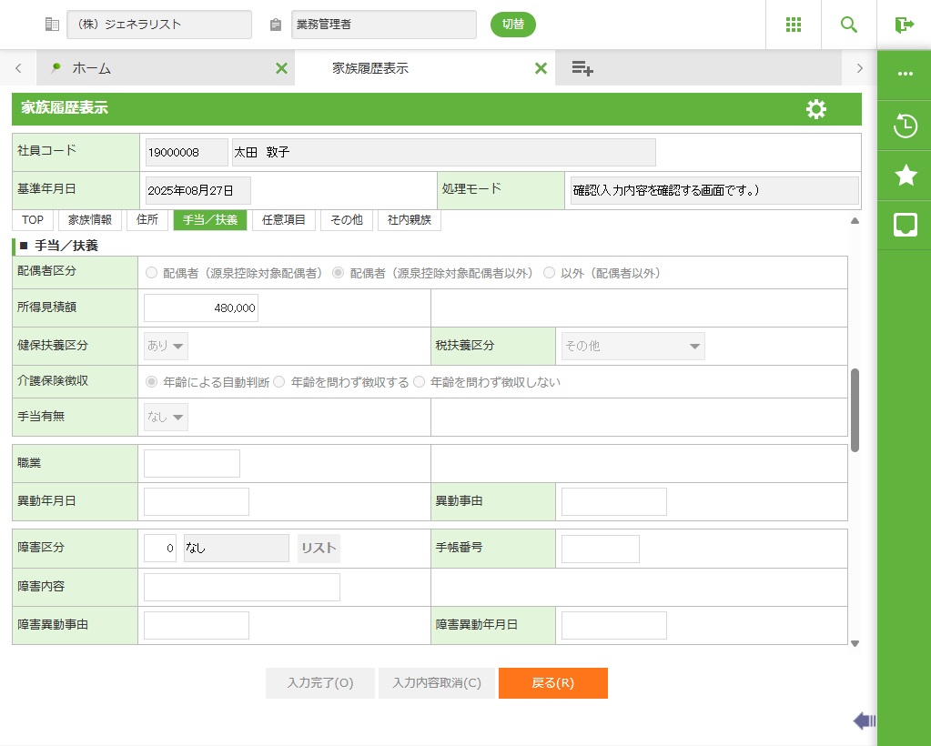The image size is (931, 746).
Task: Expand the 税扶養区分 dropdown
Action: point(632,347)
